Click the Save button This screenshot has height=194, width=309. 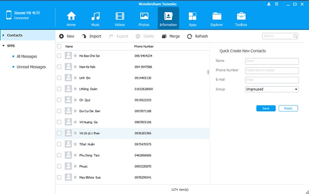pos(266,109)
